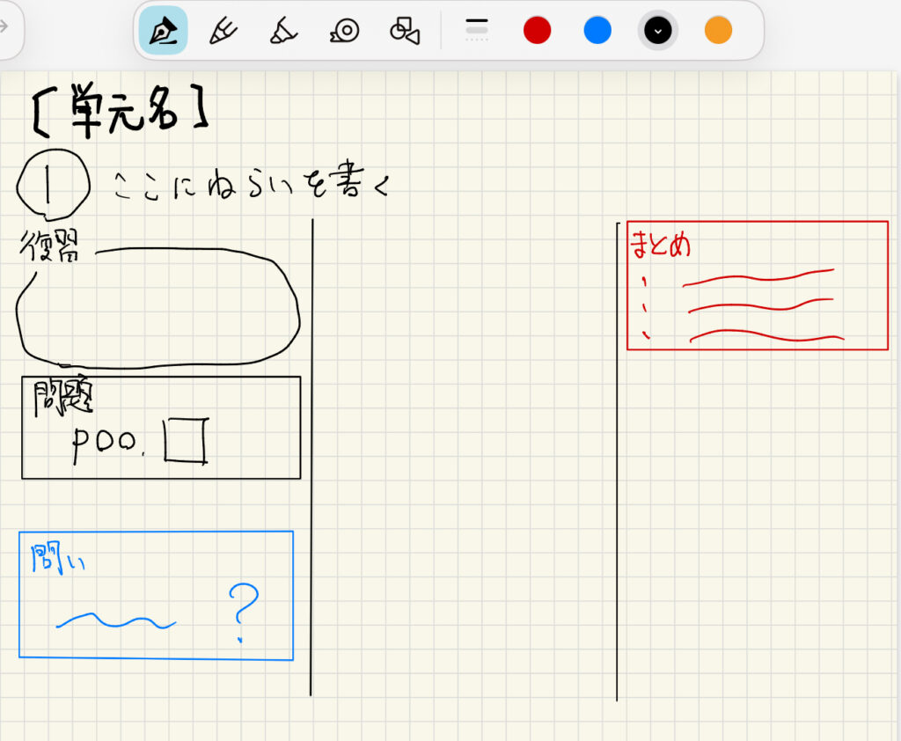This screenshot has height=741, width=901.
Task: Choose the tape tool
Action: [344, 31]
